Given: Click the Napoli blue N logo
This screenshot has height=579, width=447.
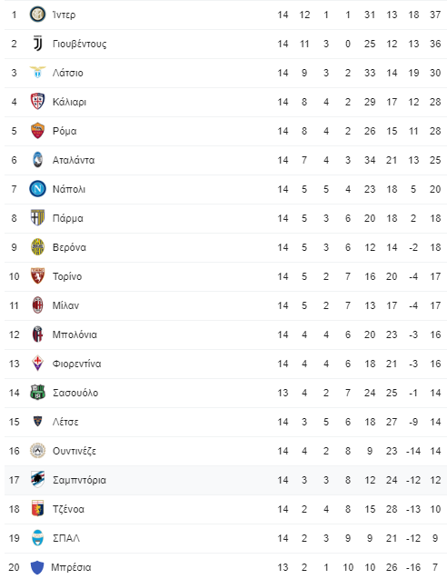Looking at the screenshot, I should point(37,189).
